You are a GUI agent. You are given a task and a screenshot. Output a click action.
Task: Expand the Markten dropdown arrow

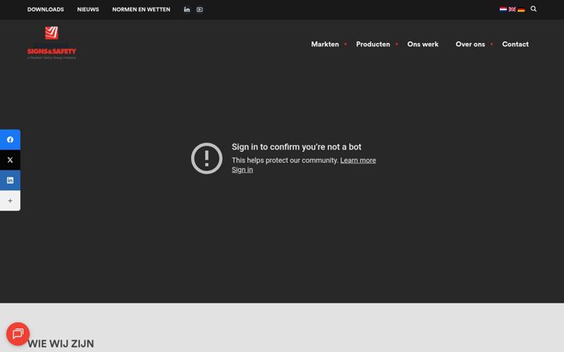pyautogui.click(x=345, y=44)
